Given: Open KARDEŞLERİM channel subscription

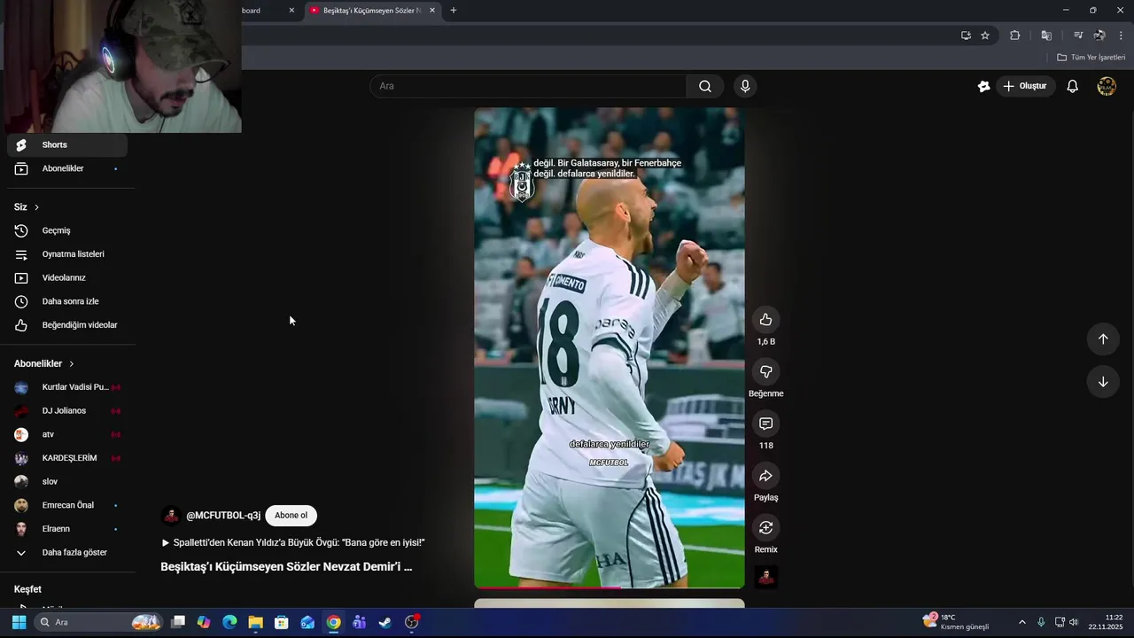Looking at the screenshot, I should (x=67, y=458).
